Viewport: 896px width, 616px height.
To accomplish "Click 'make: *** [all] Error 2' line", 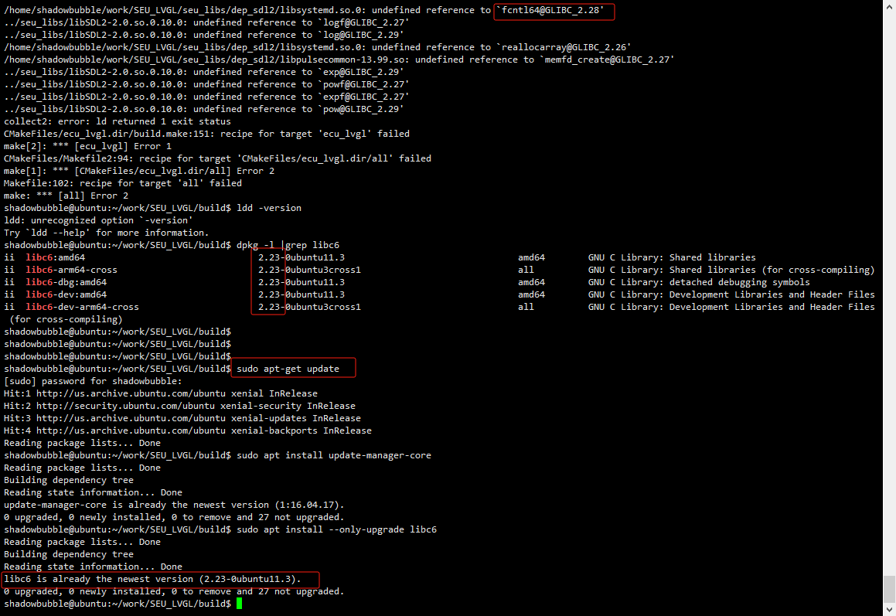I will [x=66, y=196].
